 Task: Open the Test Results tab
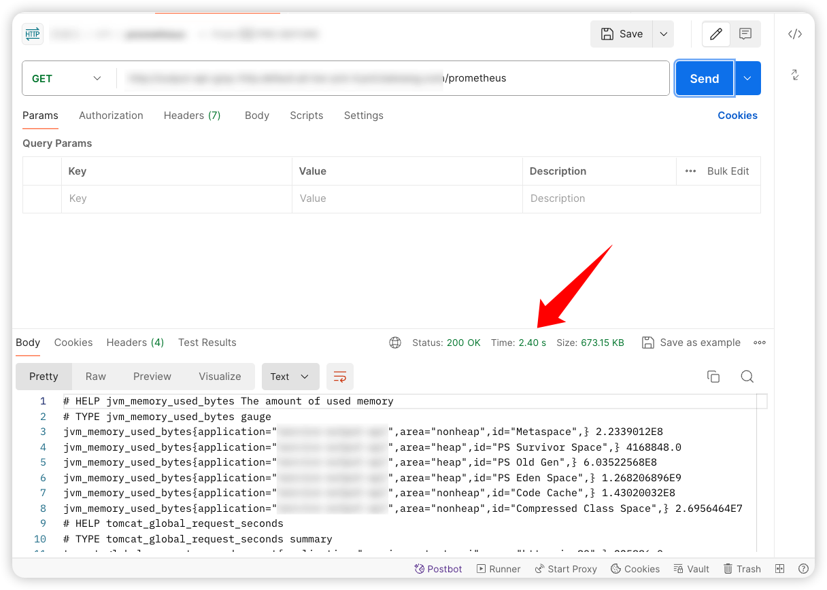point(207,343)
